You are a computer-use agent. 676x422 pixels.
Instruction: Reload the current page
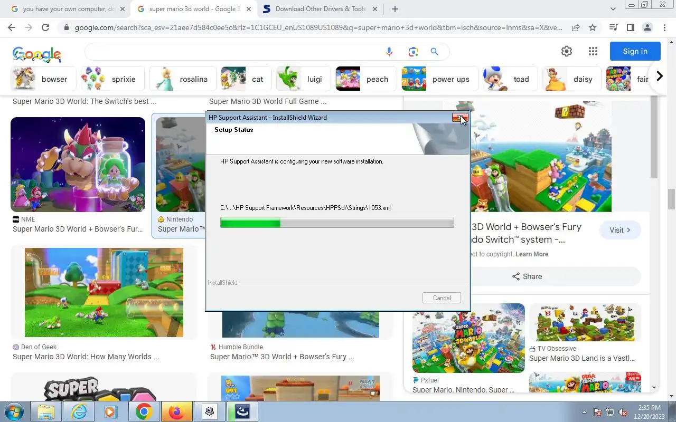coord(45,27)
